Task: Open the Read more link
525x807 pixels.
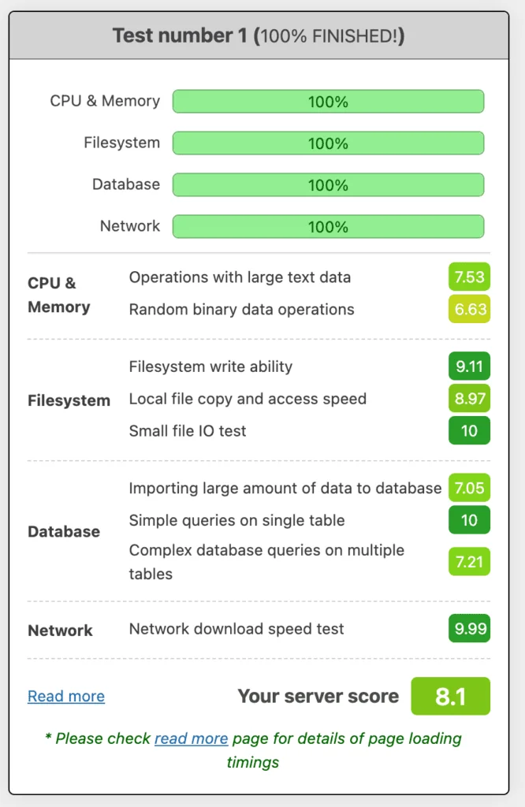Action: point(65,696)
